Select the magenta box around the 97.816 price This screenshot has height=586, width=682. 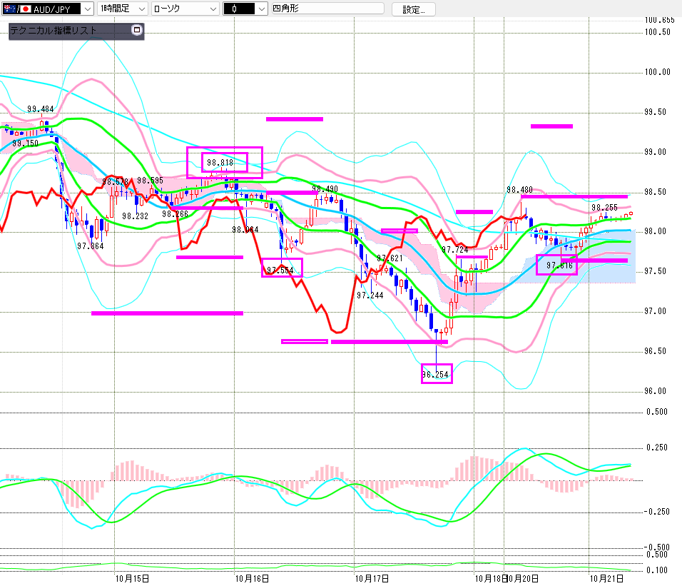(556, 265)
